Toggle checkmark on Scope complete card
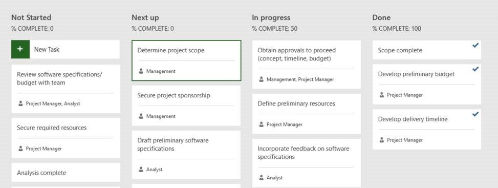This screenshot has height=188, width=498. click(475, 46)
